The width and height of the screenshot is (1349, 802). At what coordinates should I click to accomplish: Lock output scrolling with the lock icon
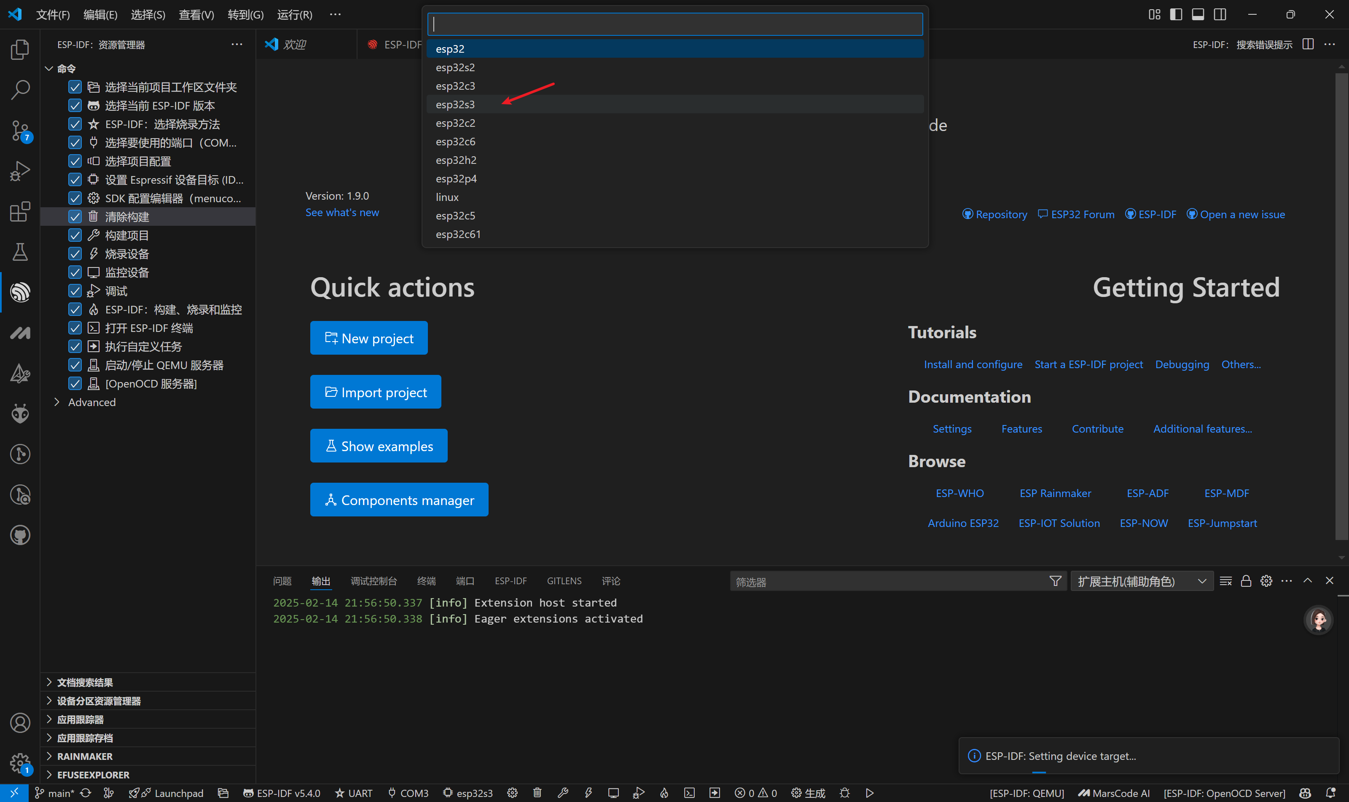[1246, 581]
